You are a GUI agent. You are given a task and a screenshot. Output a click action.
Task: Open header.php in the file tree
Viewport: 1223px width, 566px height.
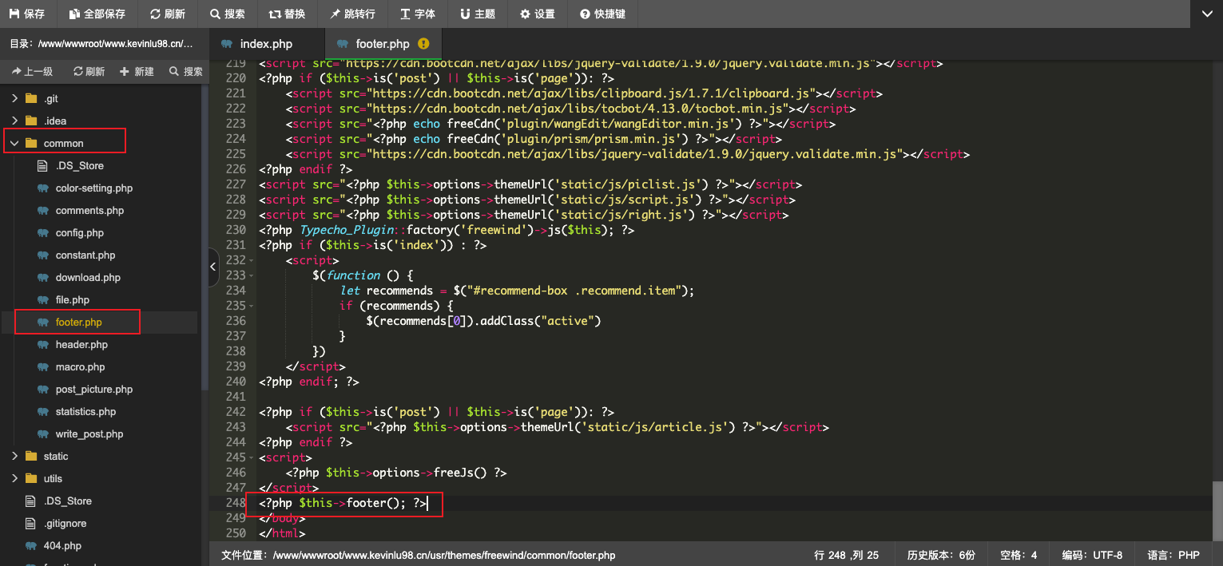coord(81,345)
